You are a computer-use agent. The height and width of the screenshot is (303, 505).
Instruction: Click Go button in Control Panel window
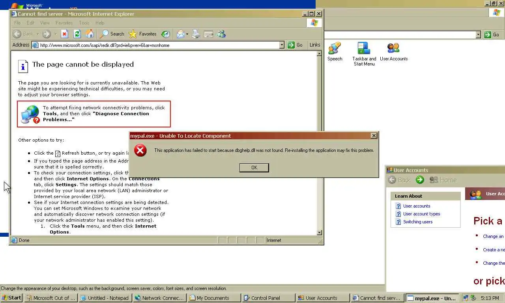[492, 35]
